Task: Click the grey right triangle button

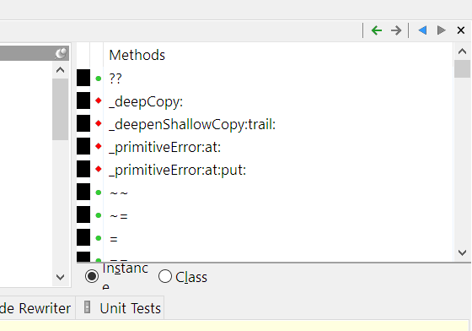Action: tap(442, 30)
